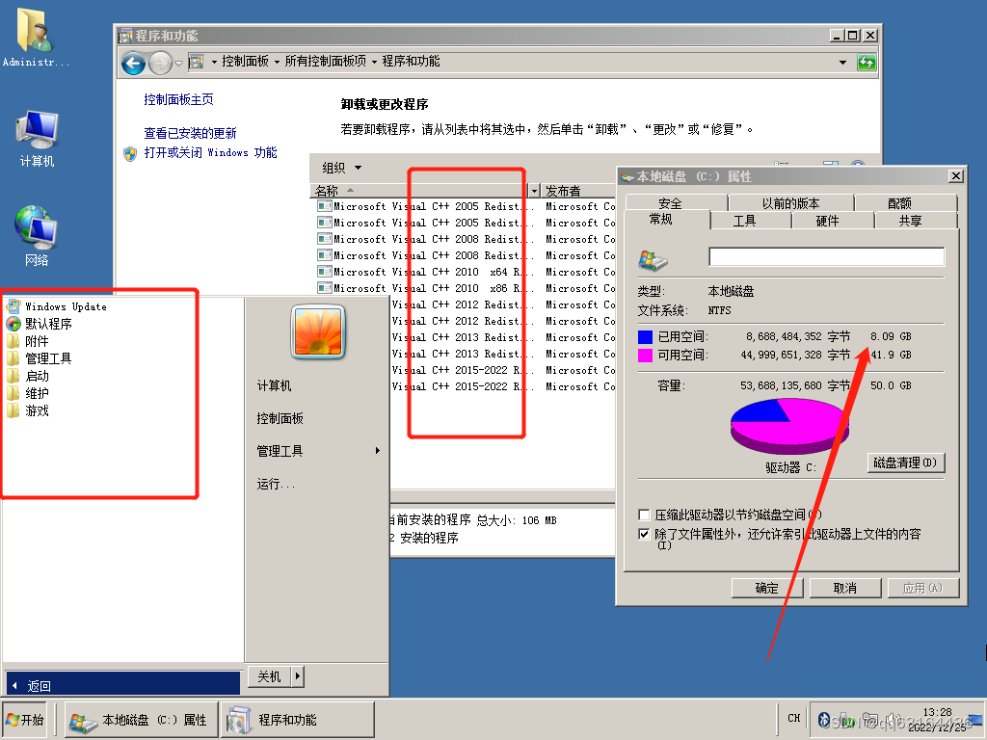Open 计算机 in start menu right pane
The width and height of the screenshot is (987, 740).
[x=274, y=385]
